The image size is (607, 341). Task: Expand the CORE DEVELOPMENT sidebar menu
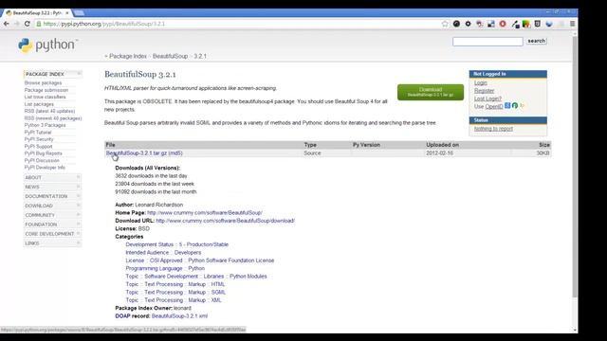(x=53, y=234)
